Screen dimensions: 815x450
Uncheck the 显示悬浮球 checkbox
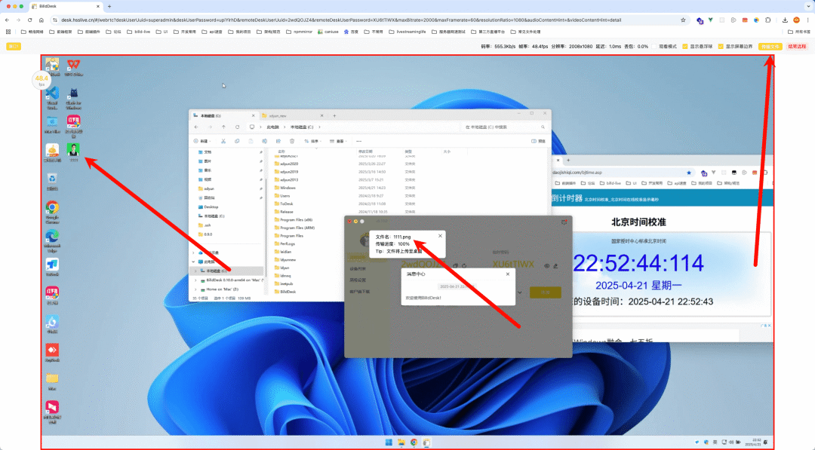point(686,47)
